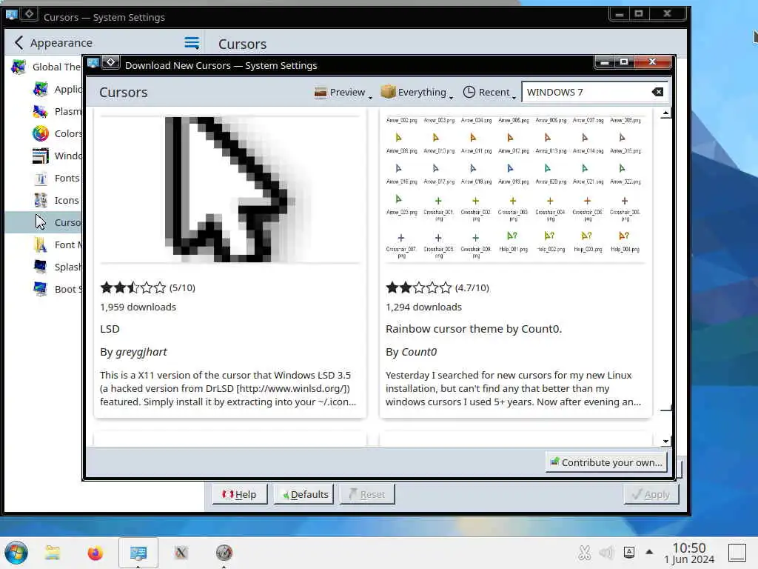Launch Firefox from taskbar
The width and height of the screenshot is (758, 569).
click(95, 553)
